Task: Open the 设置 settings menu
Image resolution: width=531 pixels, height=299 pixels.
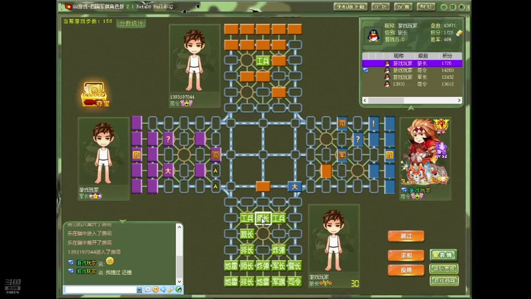Action: pyautogui.click(x=403, y=7)
